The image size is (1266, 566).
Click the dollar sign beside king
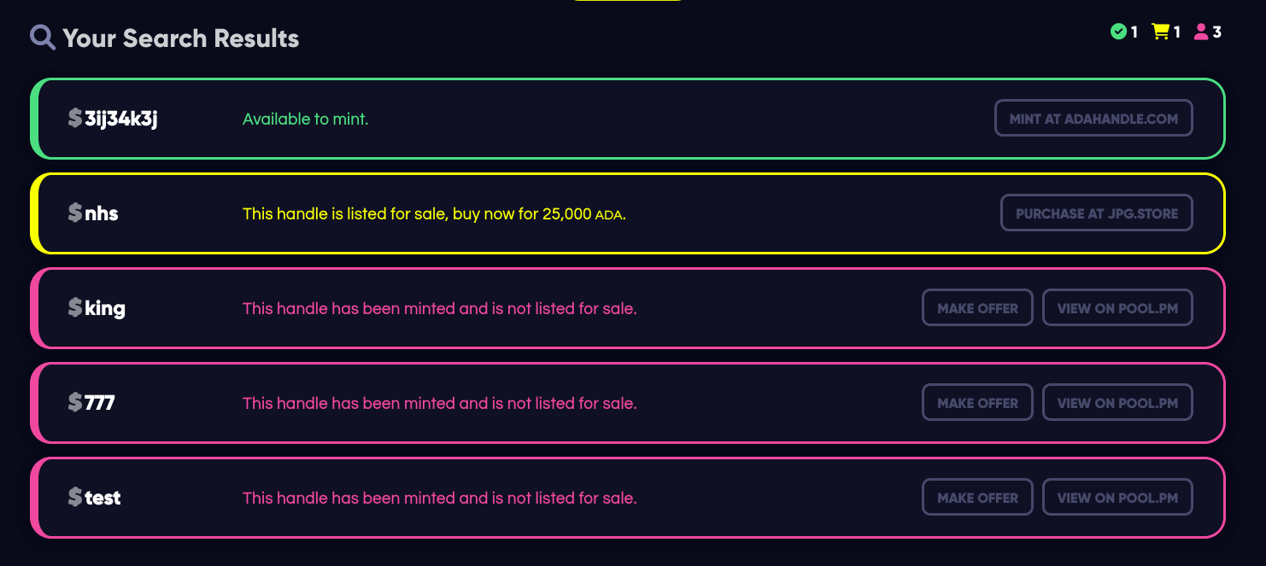(75, 308)
